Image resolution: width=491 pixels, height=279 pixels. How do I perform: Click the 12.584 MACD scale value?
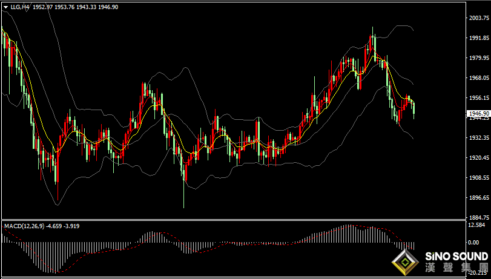[478, 225]
